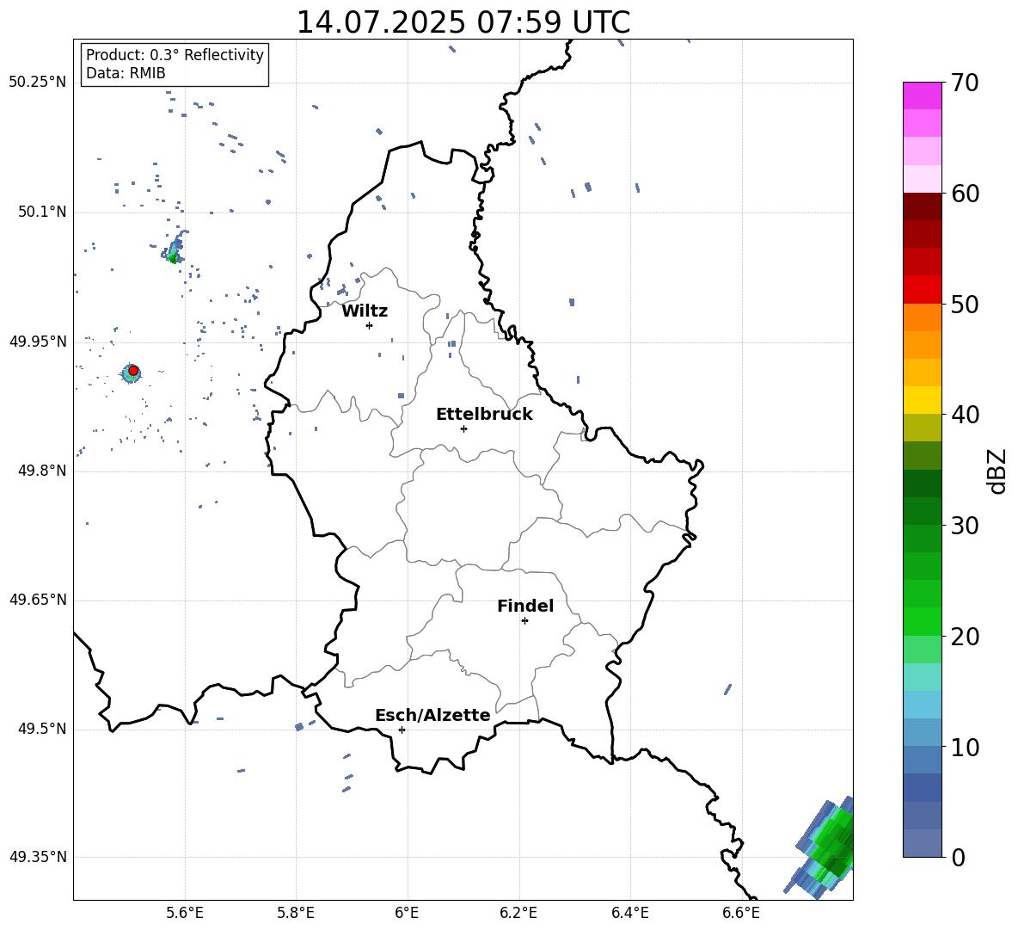Click the '49.65°N' latitude label
Screen dimensions: 1018x930
(x=38, y=600)
